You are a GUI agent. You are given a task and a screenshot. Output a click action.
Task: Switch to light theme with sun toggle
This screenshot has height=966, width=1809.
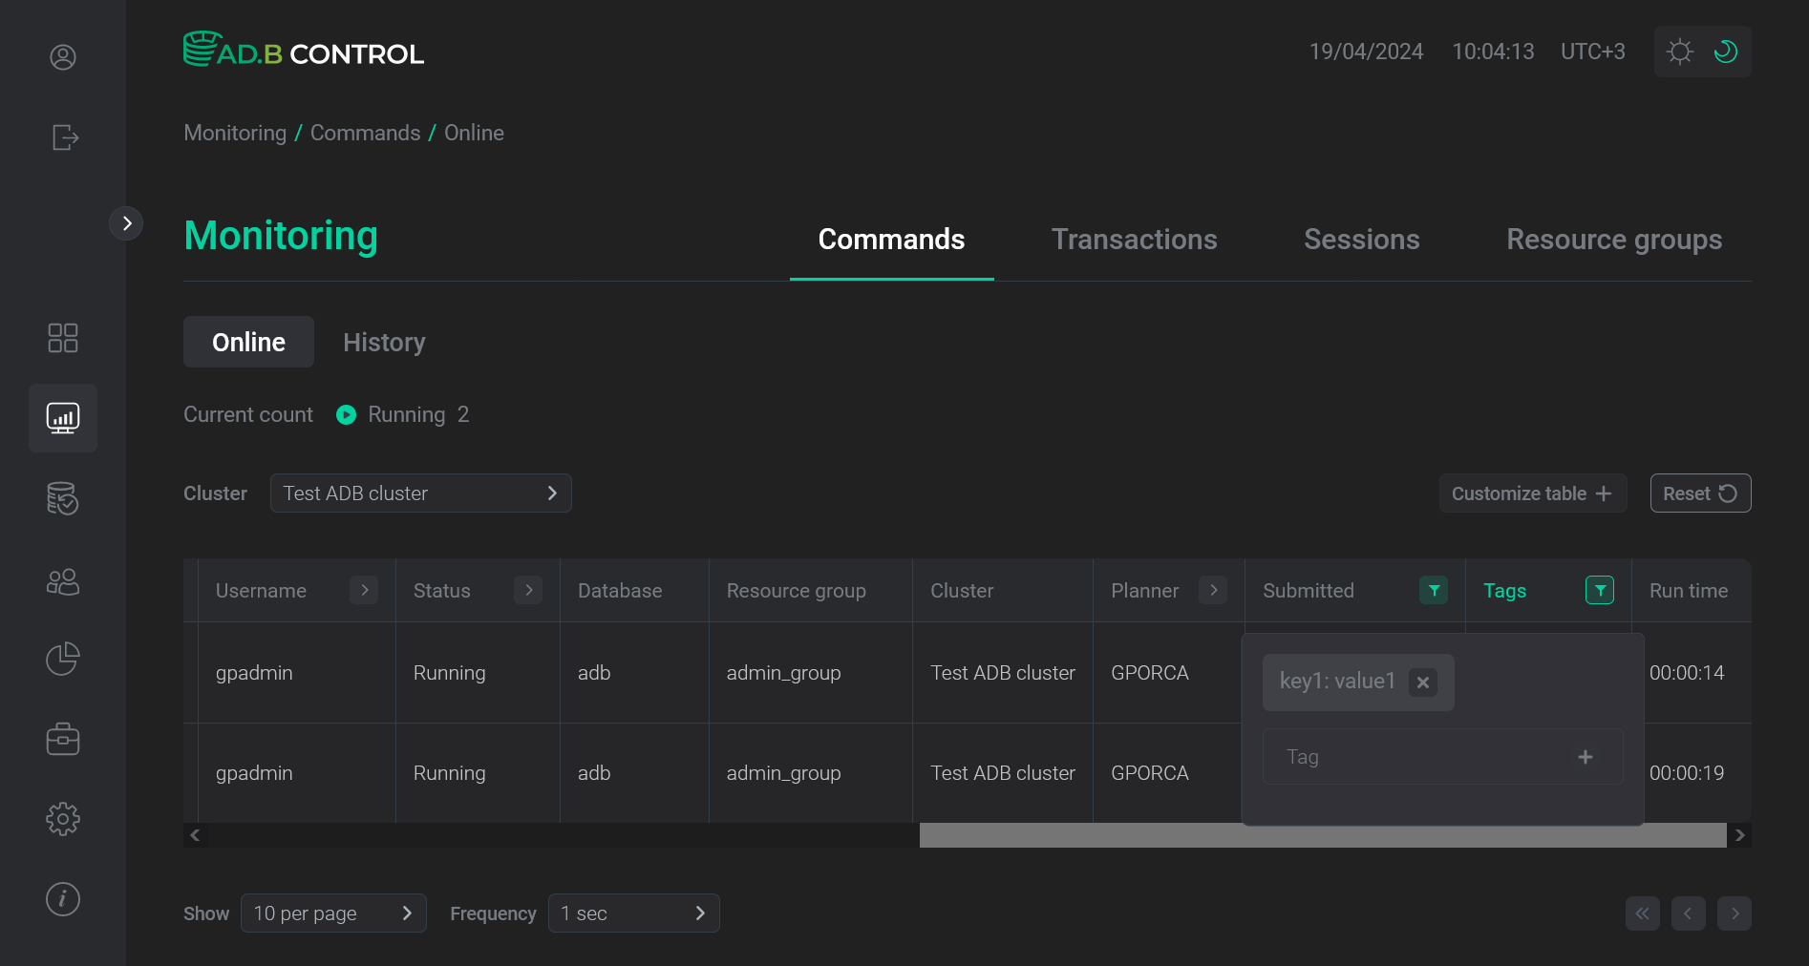point(1680,52)
